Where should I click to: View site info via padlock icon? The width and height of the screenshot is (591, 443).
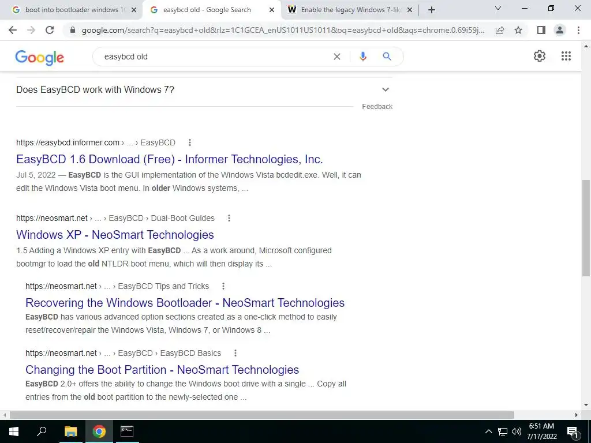pos(73,30)
